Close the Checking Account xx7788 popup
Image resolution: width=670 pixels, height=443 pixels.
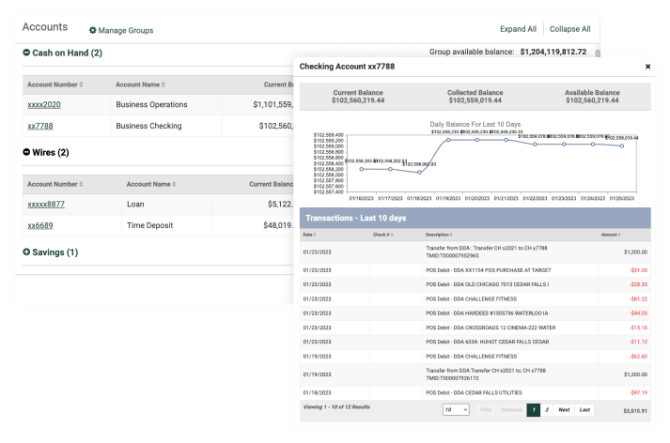pos(647,67)
